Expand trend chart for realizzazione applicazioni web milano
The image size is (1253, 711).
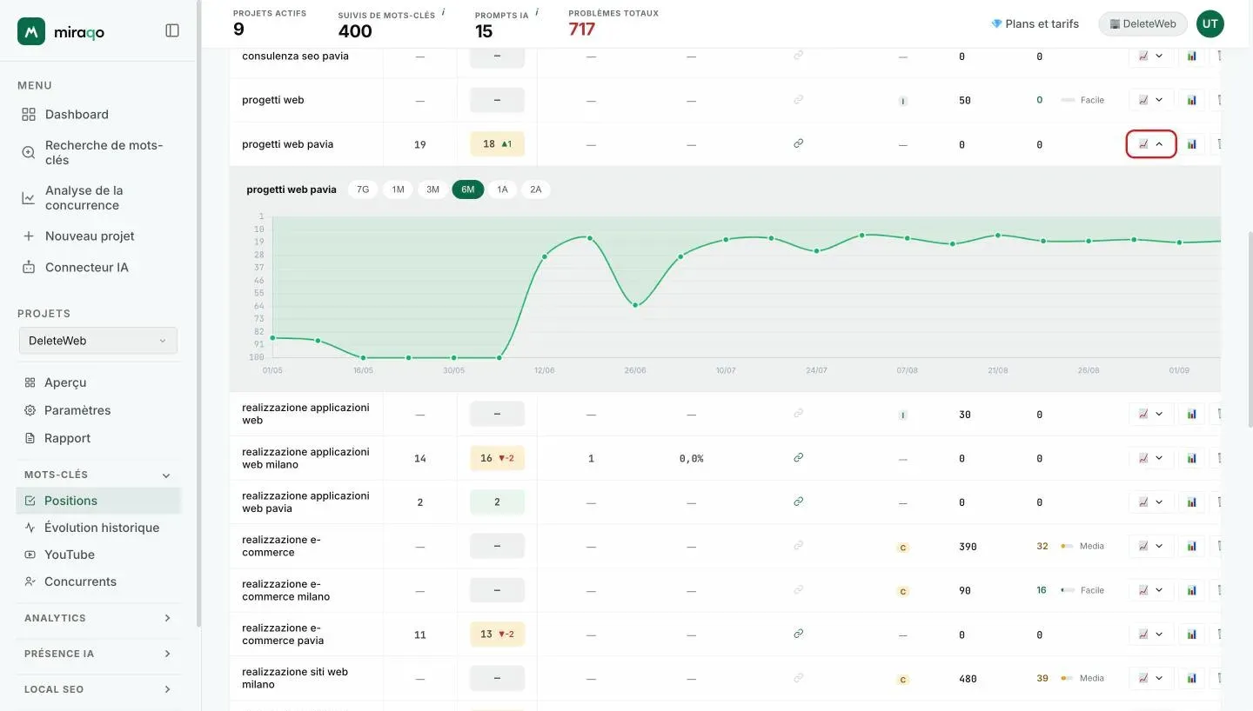[1151, 457]
